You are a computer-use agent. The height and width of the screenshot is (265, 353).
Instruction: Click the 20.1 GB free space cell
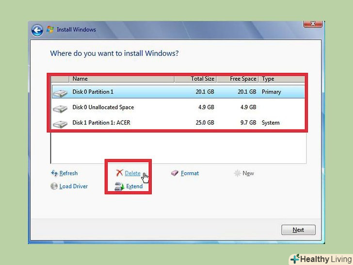247,92
